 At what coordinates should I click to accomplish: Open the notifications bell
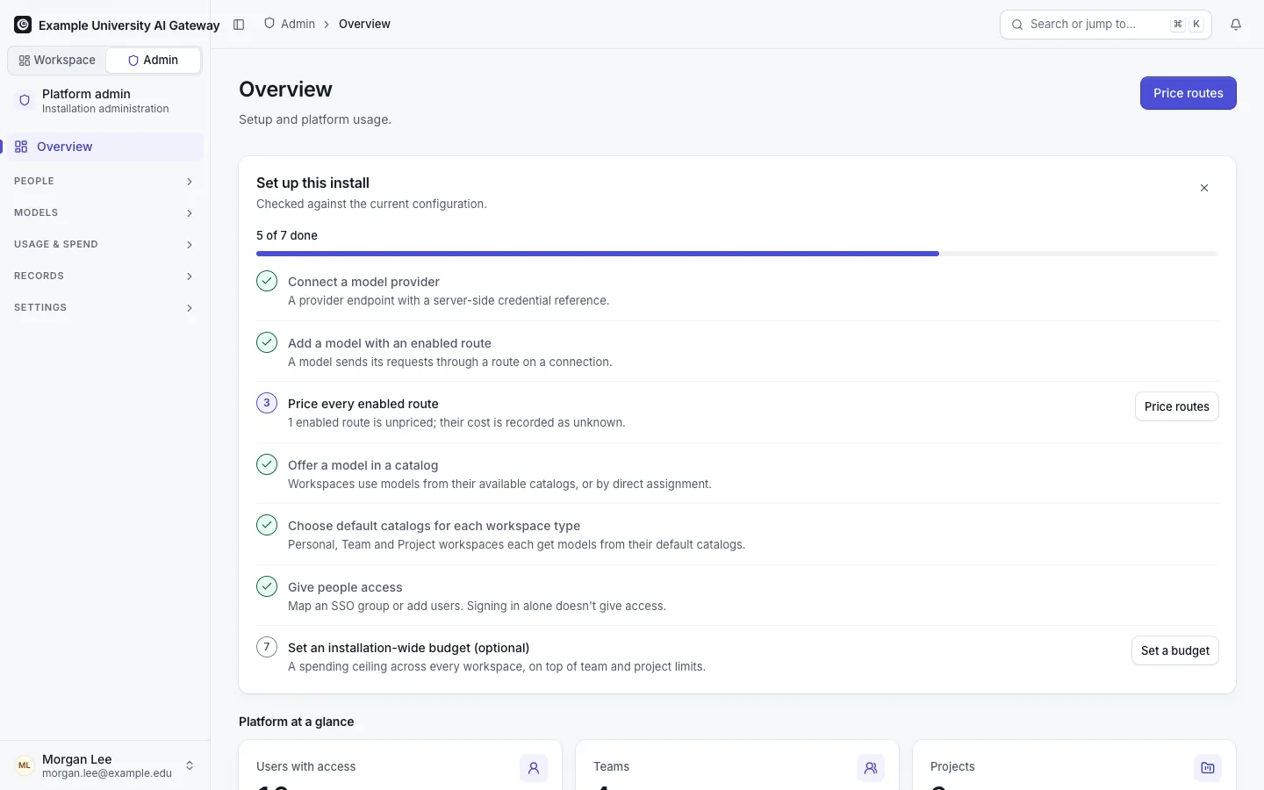tap(1236, 25)
